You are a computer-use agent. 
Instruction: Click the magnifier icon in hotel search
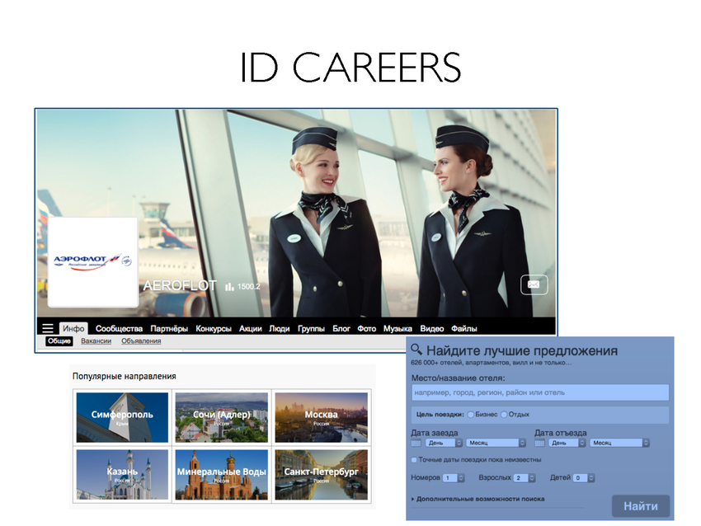pyautogui.click(x=416, y=350)
